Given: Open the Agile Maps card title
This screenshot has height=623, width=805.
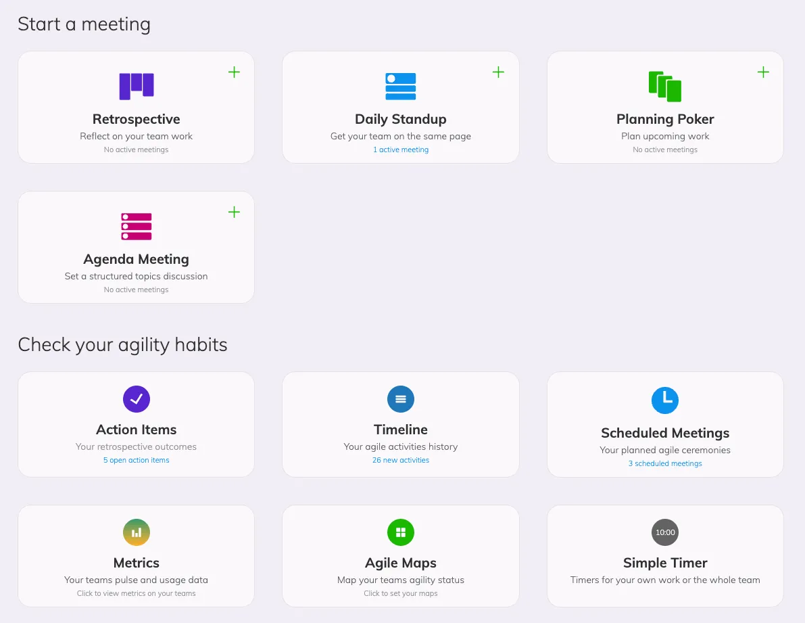Looking at the screenshot, I should click(x=400, y=563).
